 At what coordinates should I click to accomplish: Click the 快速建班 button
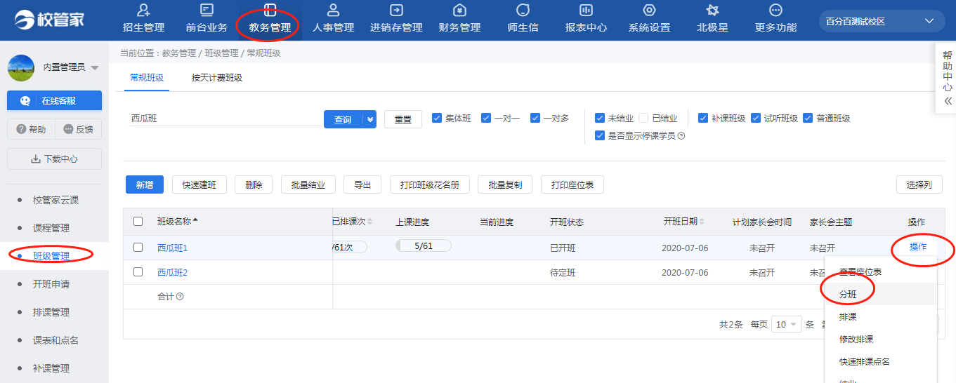pos(199,184)
